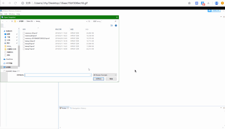Click the sidebar vertical scrollbar thumb
This screenshot has height=129, width=225.
19,56
